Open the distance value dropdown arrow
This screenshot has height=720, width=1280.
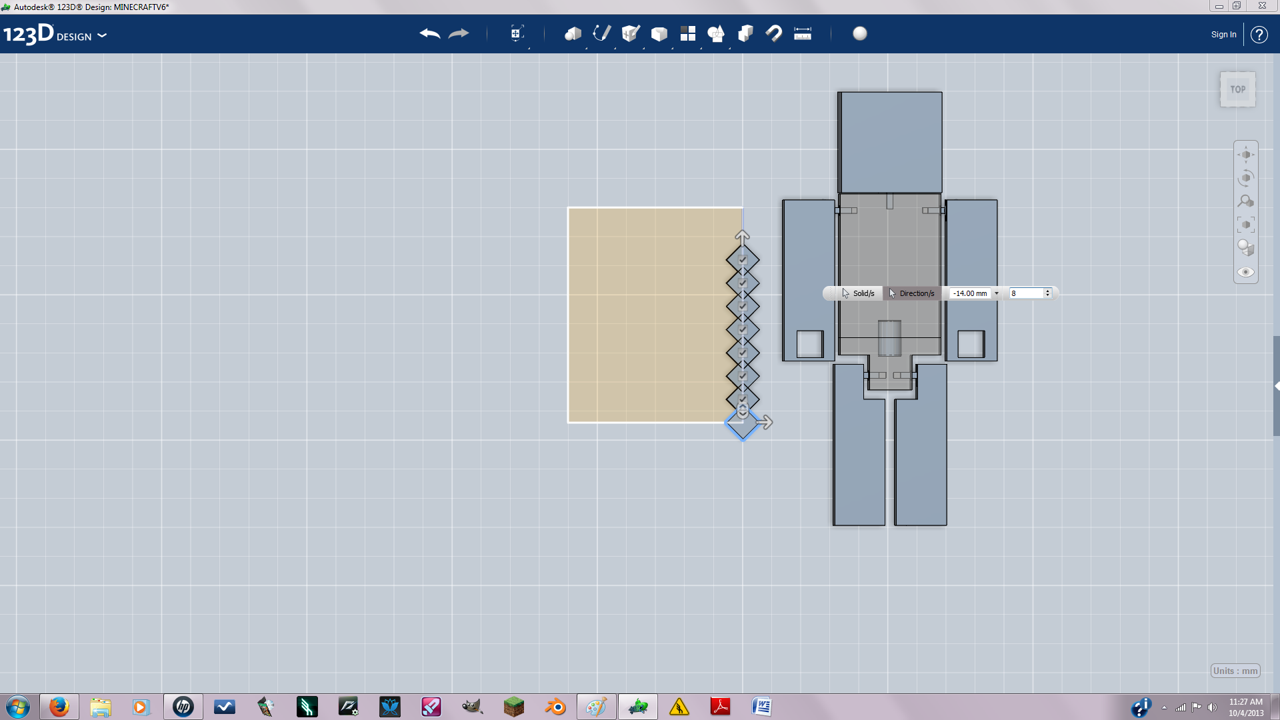coord(997,293)
